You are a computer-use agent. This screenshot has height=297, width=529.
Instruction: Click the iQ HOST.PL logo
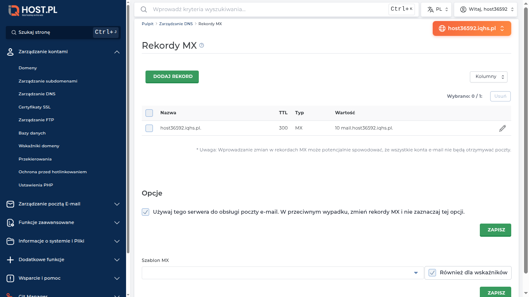coord(33,10)
